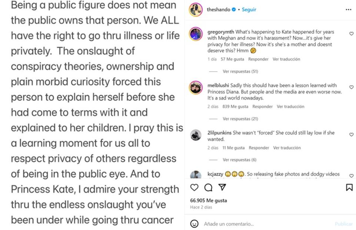Like the post with heart icon
This screenshot has width=356, height=230.
click(194, 187)
